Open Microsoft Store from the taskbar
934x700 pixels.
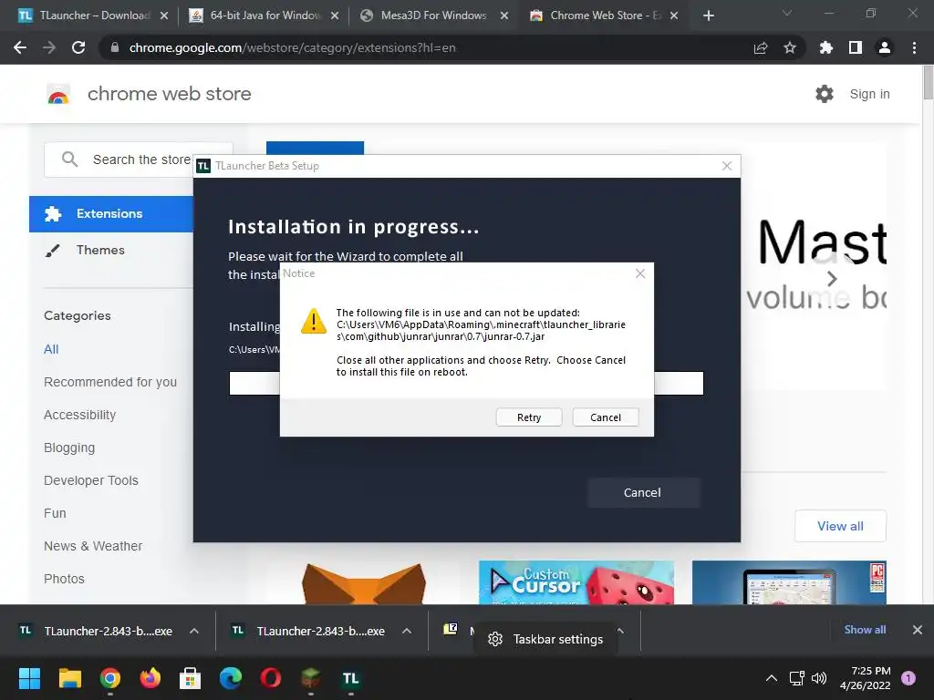[x=190, y=678]
